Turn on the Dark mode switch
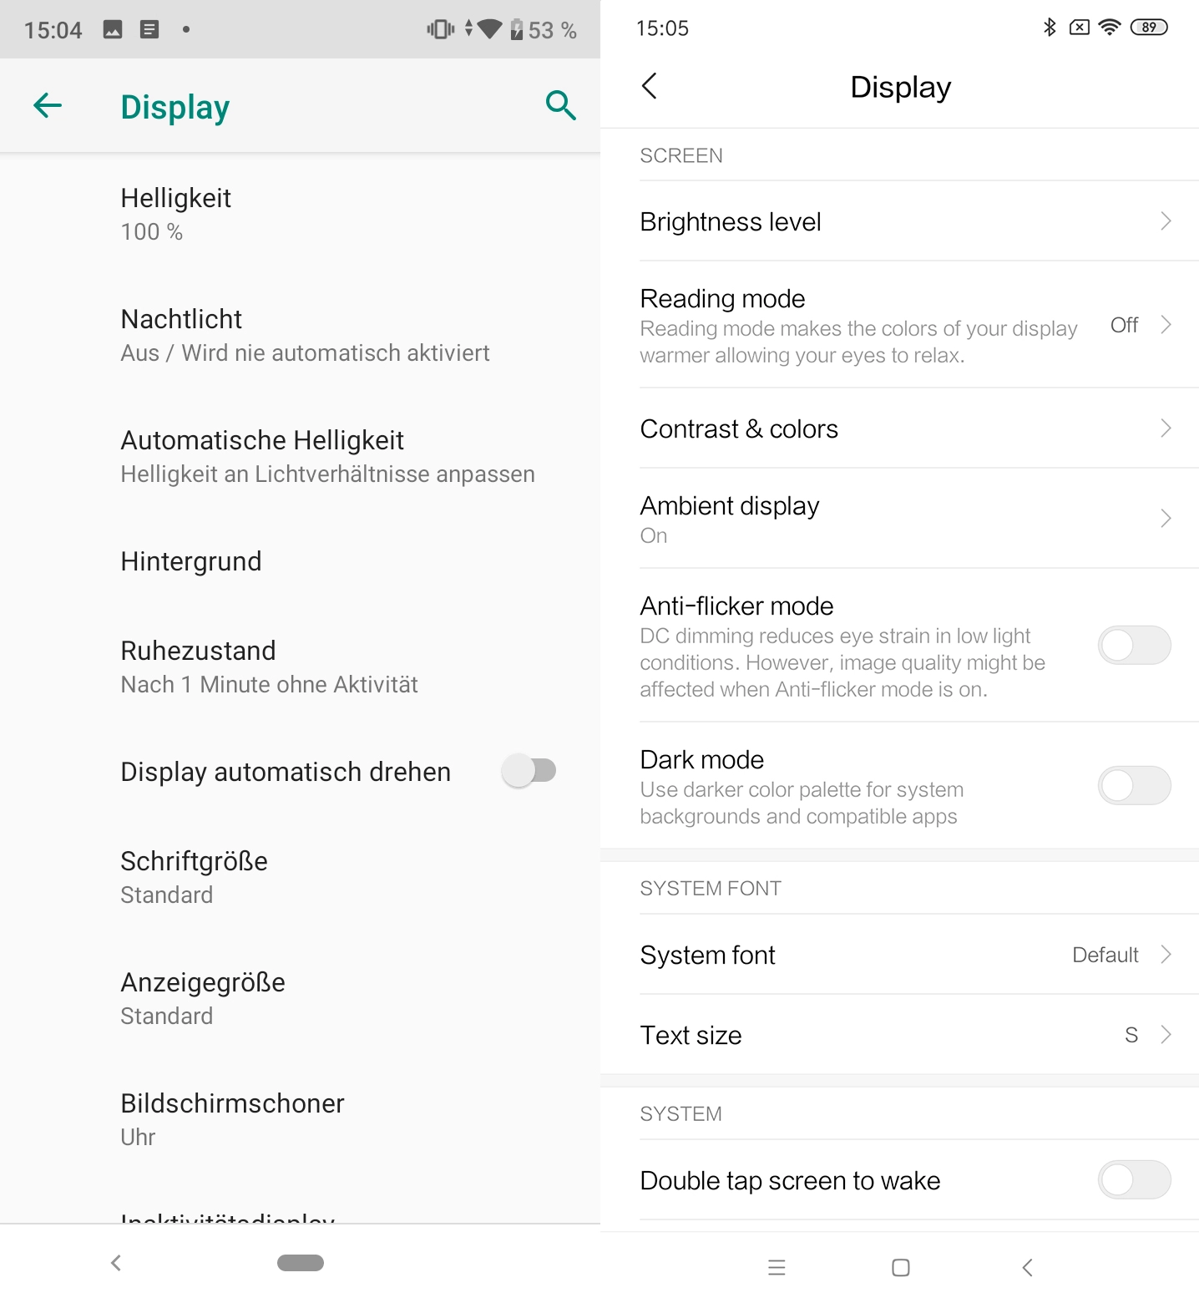 [x=1134, y=785]
